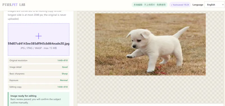Viewport: 225px width, 106px height.
Task: Click the uploaded jpg file name
Action: point(39,44)
